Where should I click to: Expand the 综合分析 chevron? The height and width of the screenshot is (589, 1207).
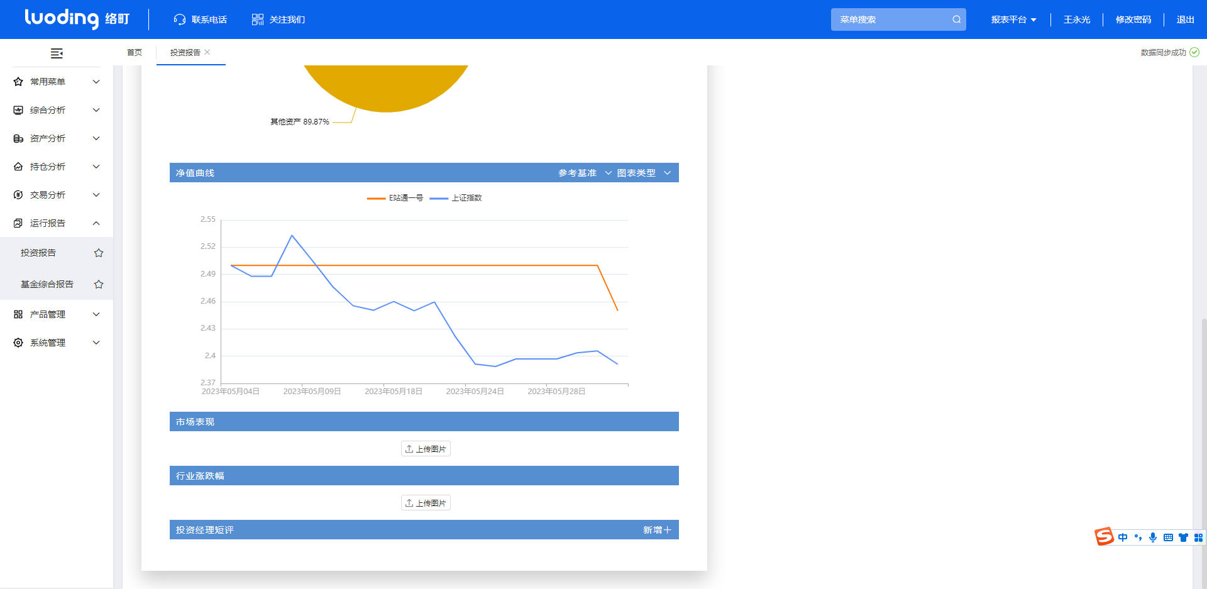point(96,110)
